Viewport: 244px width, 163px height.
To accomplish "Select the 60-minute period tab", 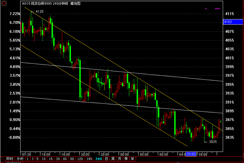I will tap(66, 159).
